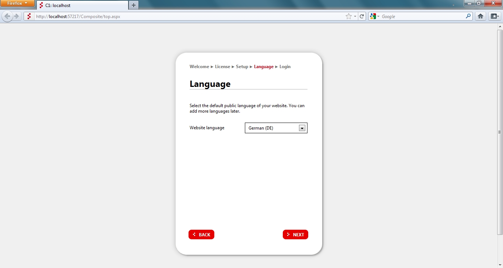Go to the License step in breadcrumb
The height and width of the screenshot is (268, 503).
(222, 67)
